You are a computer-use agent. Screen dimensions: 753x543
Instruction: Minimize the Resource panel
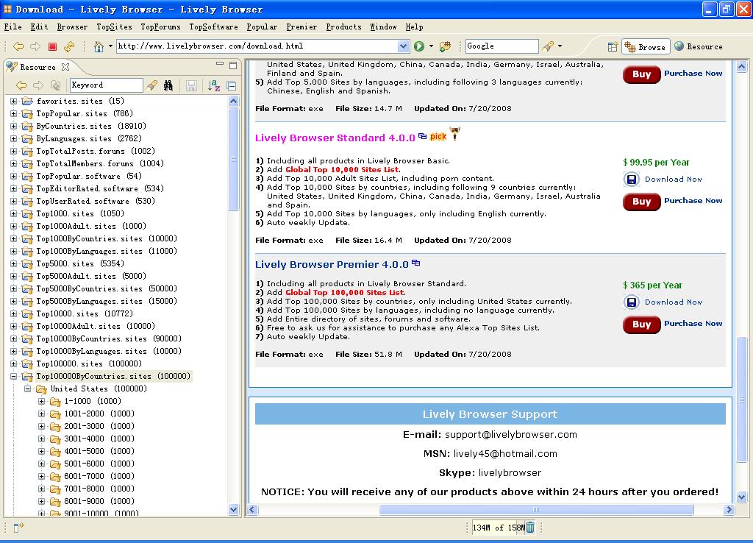tap(220, 63)
